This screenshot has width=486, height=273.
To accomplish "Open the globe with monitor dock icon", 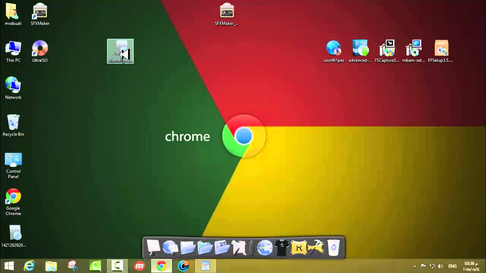I will [x=170, y=248].
